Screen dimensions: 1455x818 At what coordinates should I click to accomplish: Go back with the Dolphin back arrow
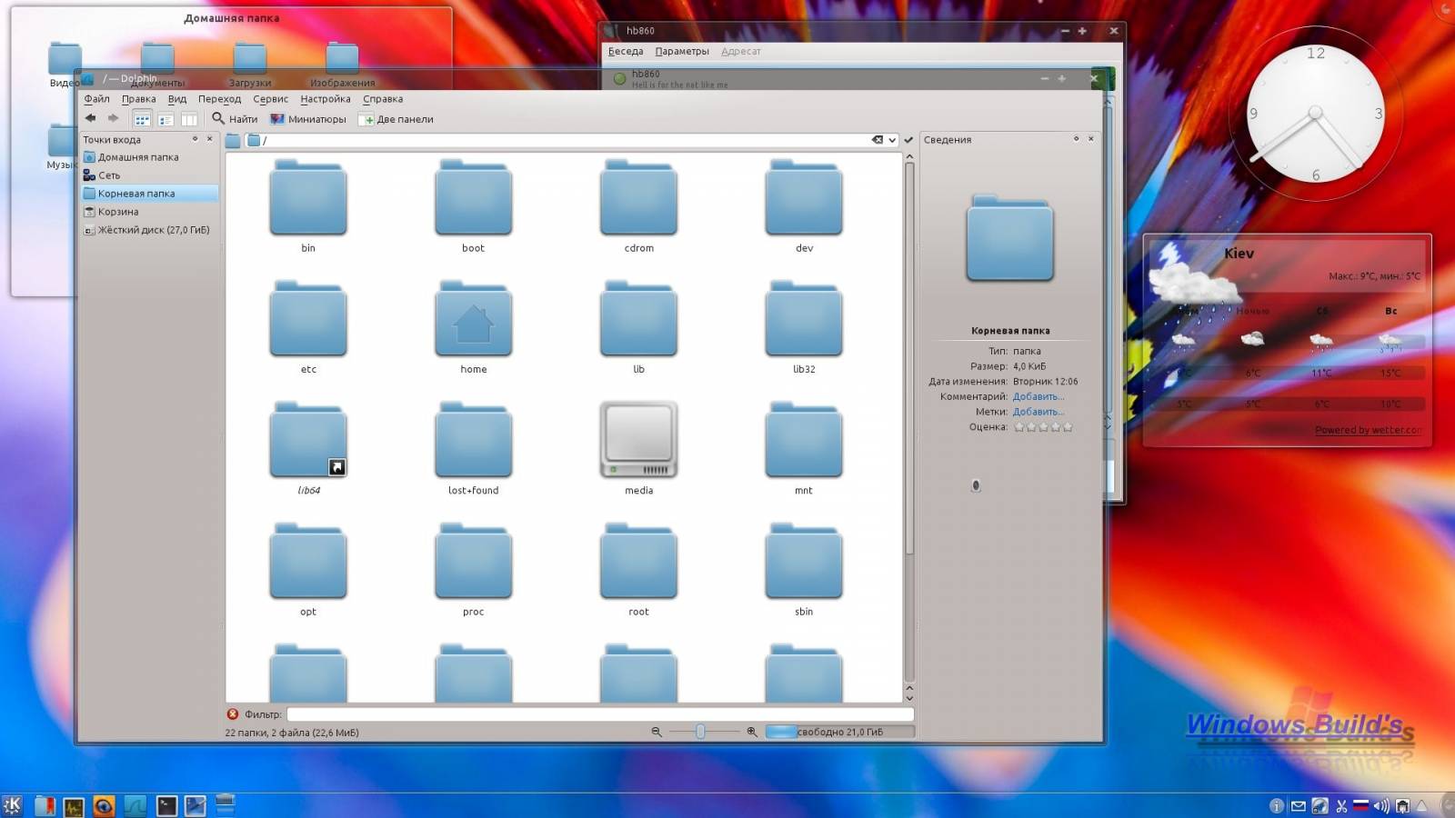[91, 118]
